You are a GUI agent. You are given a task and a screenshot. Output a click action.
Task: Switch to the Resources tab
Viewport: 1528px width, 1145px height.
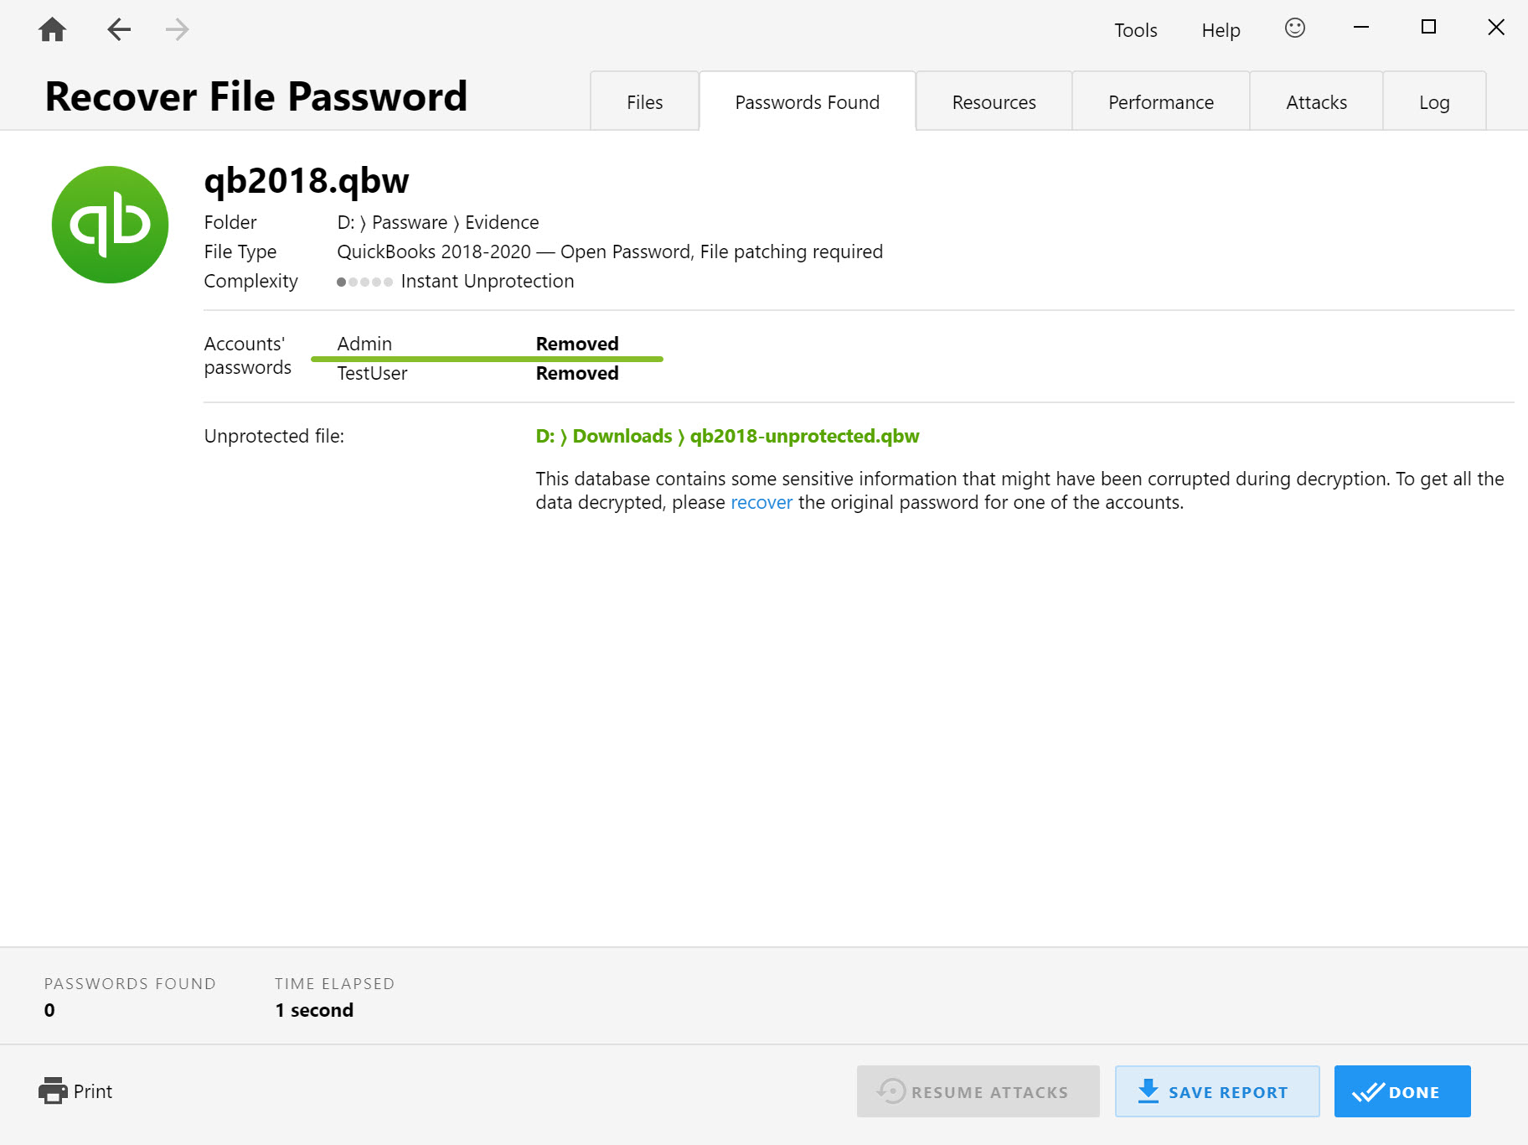pyautogui.click(x=994, y=101)
